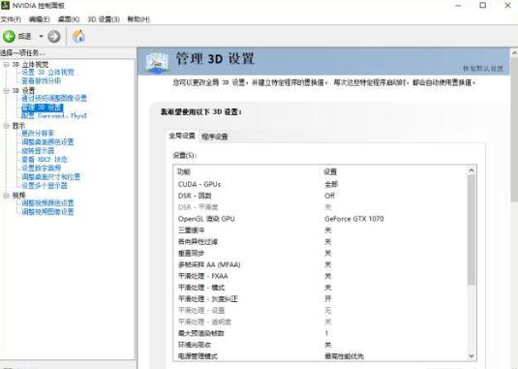
Task: Click the main page scroll-up arrow
Action: coord(514,52)
